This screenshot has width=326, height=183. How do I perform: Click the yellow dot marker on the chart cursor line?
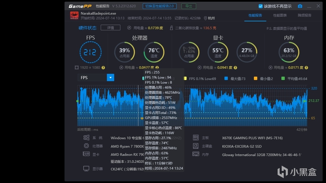coord(142,118)
